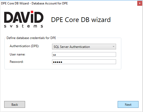
Task: Expand the authentication list via chevron arrow
Action: [x=113, y=47]
